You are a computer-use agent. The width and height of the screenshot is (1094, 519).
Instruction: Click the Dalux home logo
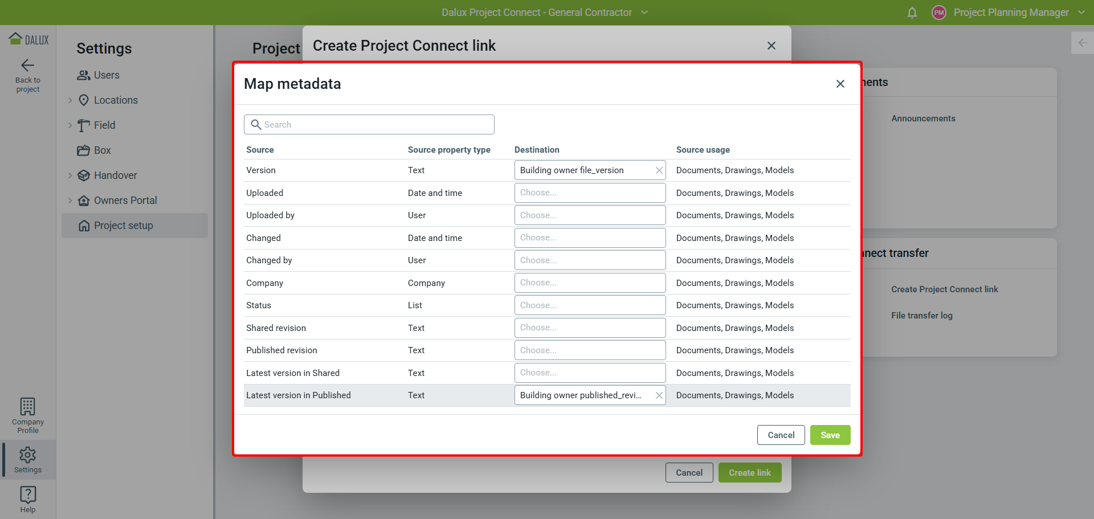(x=28, y=39)
